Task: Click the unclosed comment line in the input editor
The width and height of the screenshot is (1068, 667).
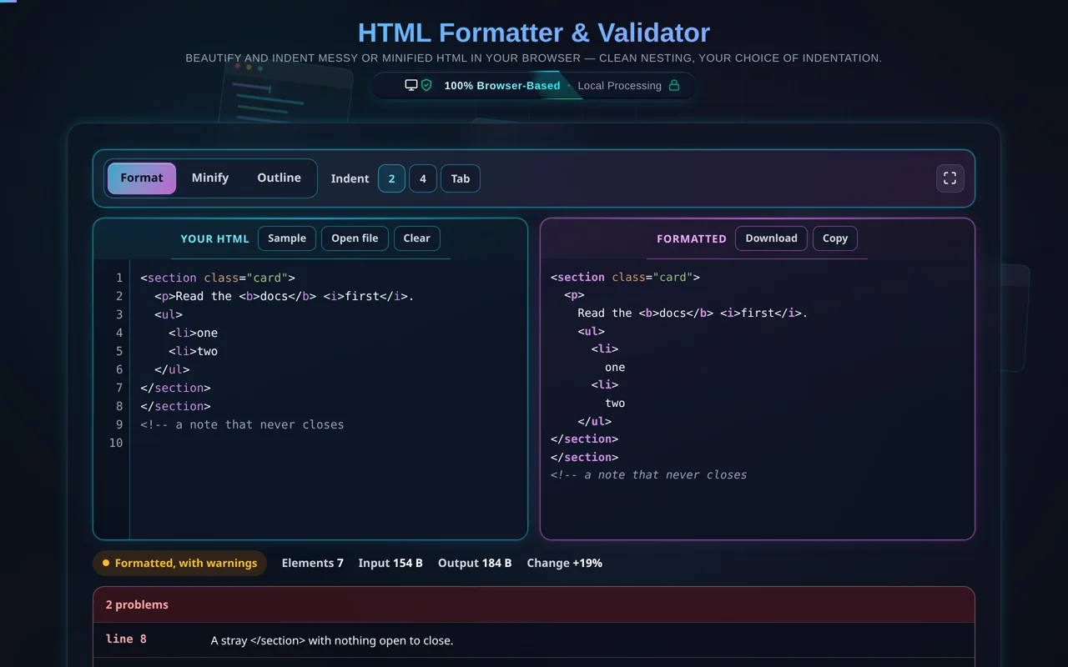Action: tap(242, 424)
